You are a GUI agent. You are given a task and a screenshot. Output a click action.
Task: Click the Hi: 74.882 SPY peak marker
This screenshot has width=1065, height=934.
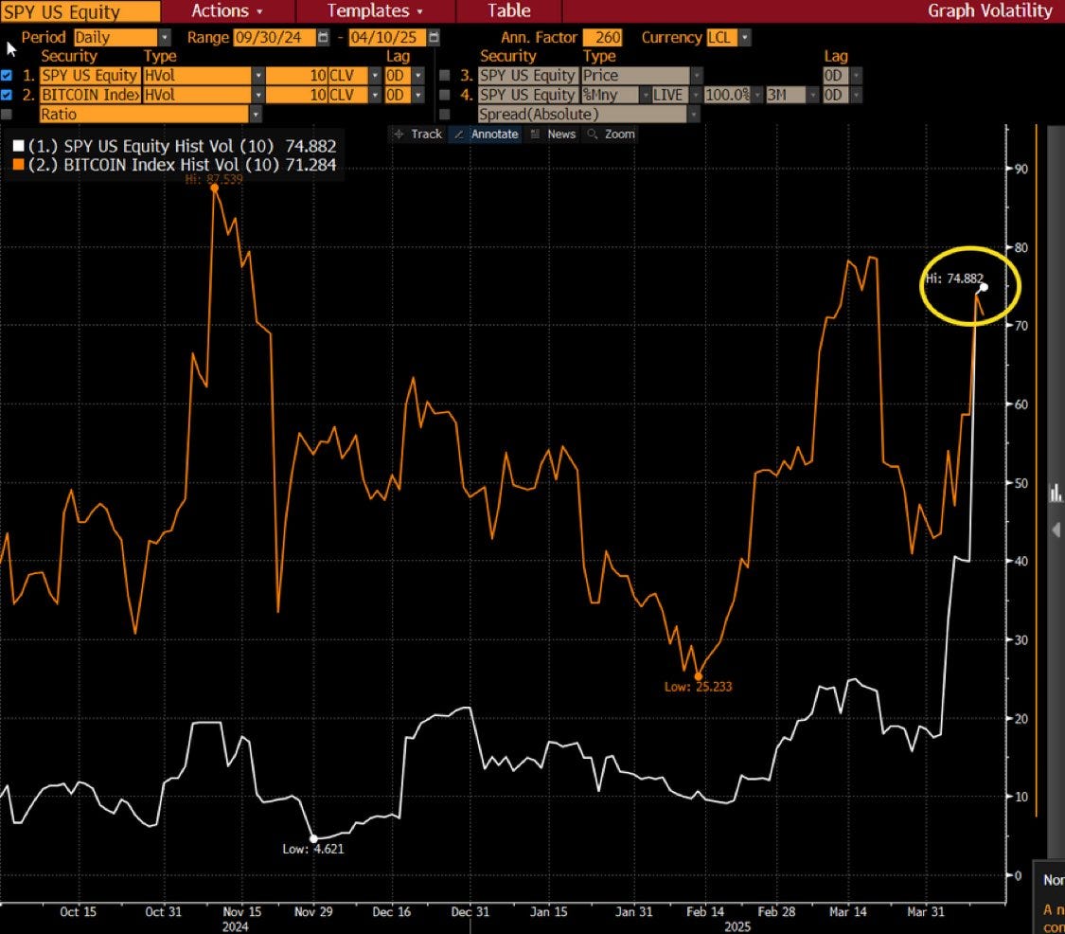[x=984, y=287]
